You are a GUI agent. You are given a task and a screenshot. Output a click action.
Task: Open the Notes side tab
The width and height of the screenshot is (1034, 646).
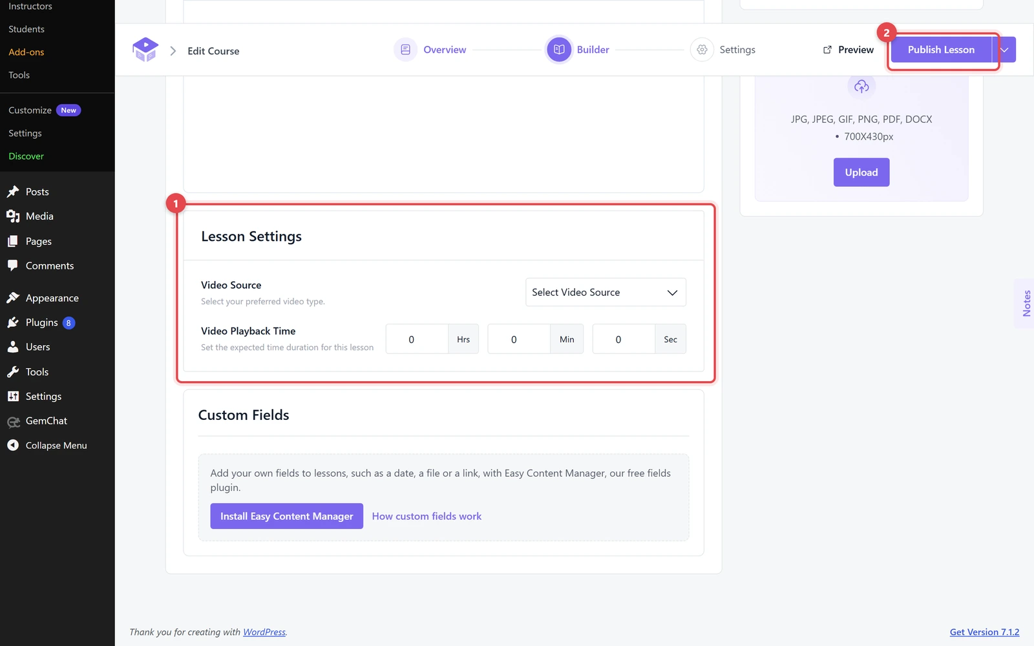[x=1025, y=304]
